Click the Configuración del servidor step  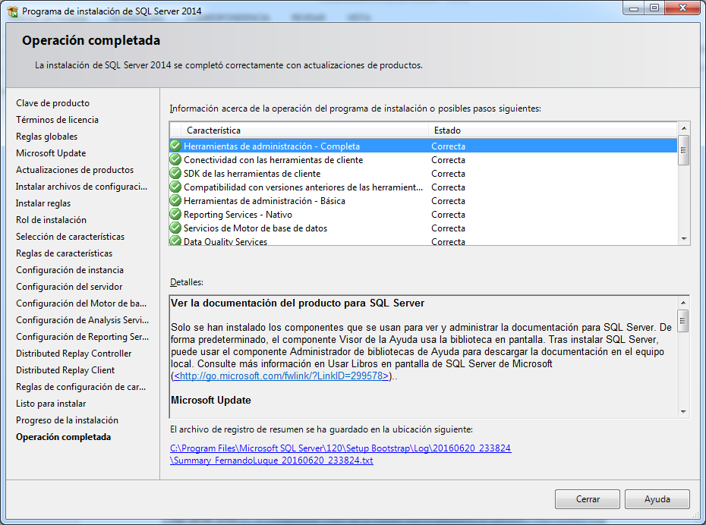tap(69, 286)
